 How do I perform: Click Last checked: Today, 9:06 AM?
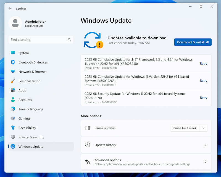[128, 43]
